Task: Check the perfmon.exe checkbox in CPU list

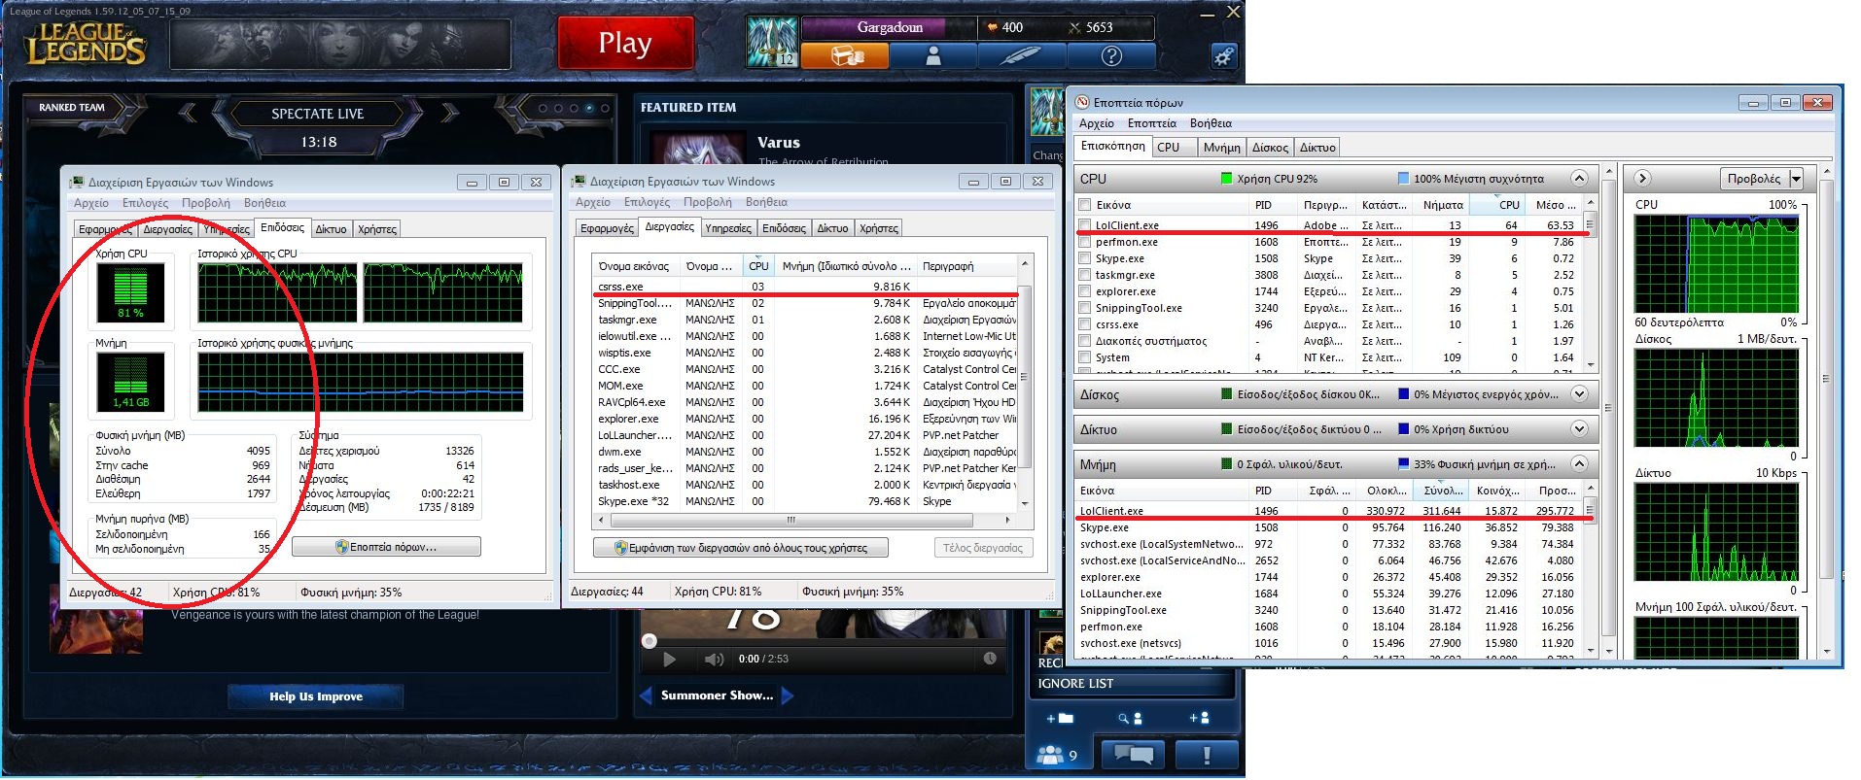Action: coord(1084,242)
